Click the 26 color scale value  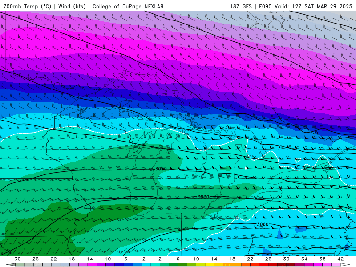point(268,259)
